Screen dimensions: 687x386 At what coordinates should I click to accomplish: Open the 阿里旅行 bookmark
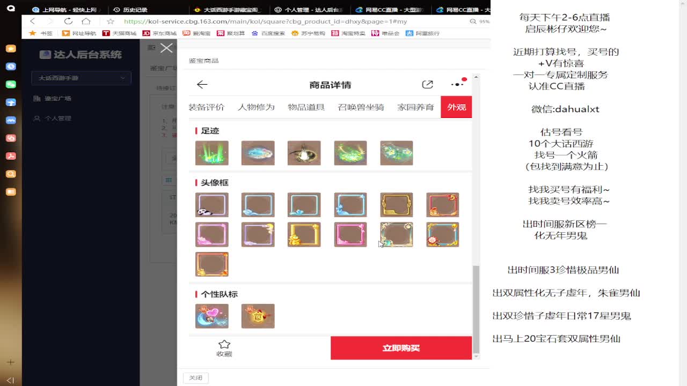tap(423, 33)
